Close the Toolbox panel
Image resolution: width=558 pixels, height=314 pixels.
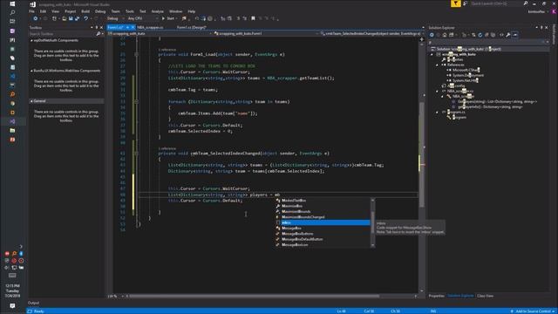point(101,27)
